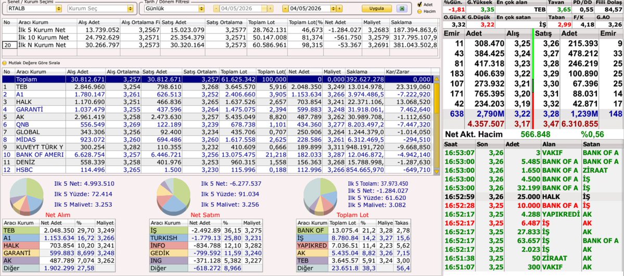The width and height of the screenshot is (624, 276).
Task: Select the 16:51:38 ZİRAAT trade row
Action: tap(533, 258)
